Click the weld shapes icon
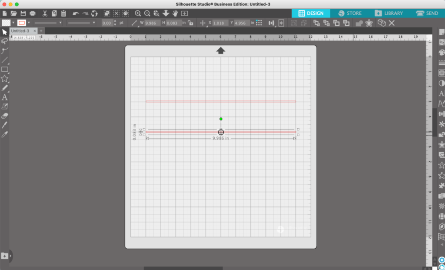The image size is (445, 270). [359, 23]
